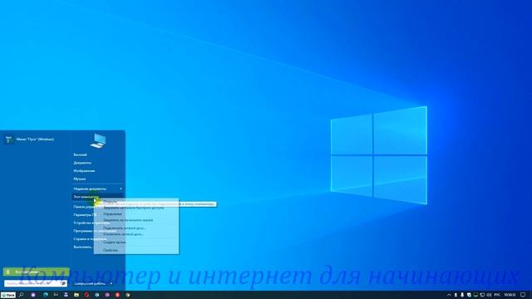Open the Windows Security shield tray icon

tap(469, 295)
